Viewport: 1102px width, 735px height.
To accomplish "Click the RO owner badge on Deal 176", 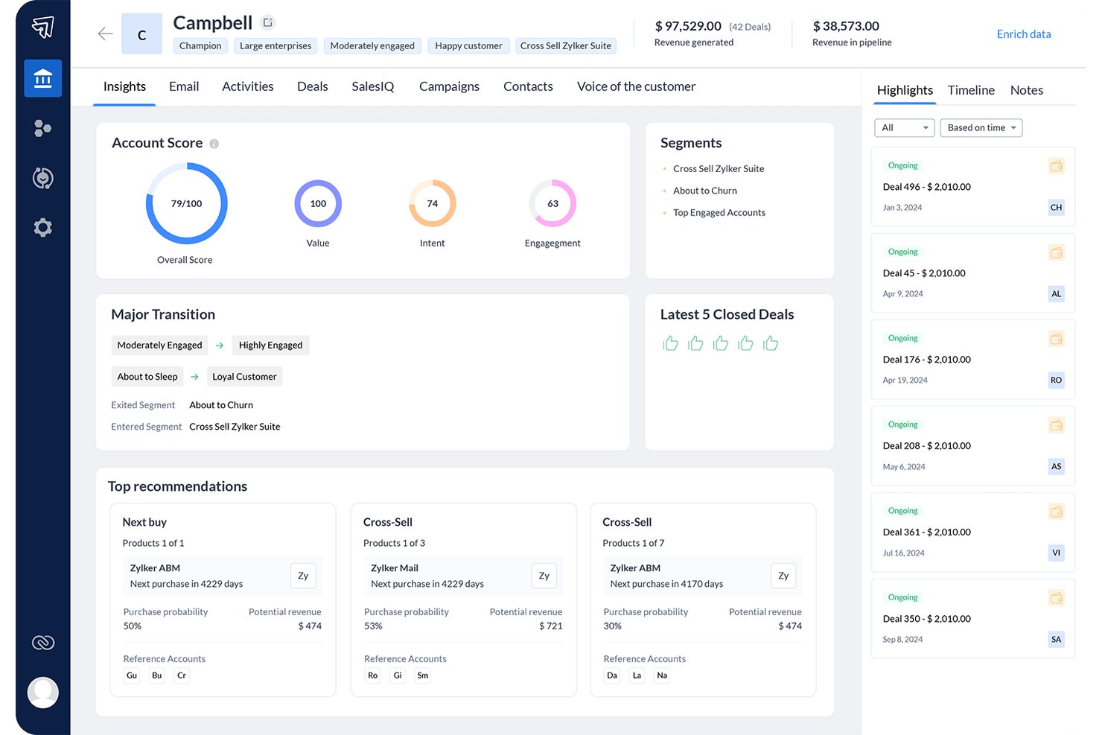I will tap(1057, 380).
